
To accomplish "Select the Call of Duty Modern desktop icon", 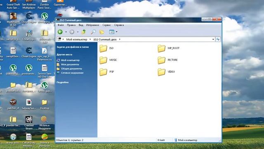I will click(x=29, y=140).
